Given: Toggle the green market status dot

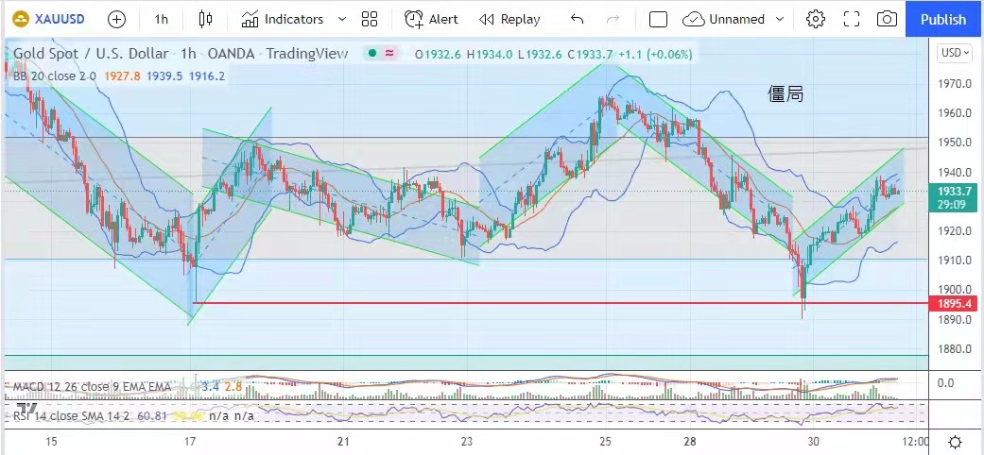Looking at the screenshot, I should (374, 55).
